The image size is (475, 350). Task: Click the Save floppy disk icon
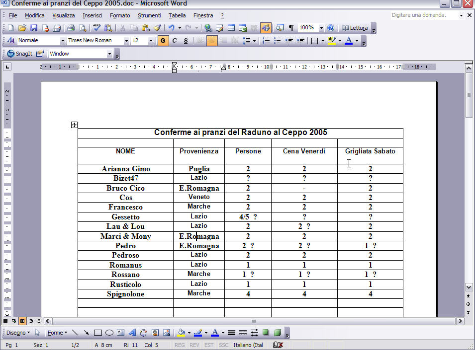(x=34, y=28)
